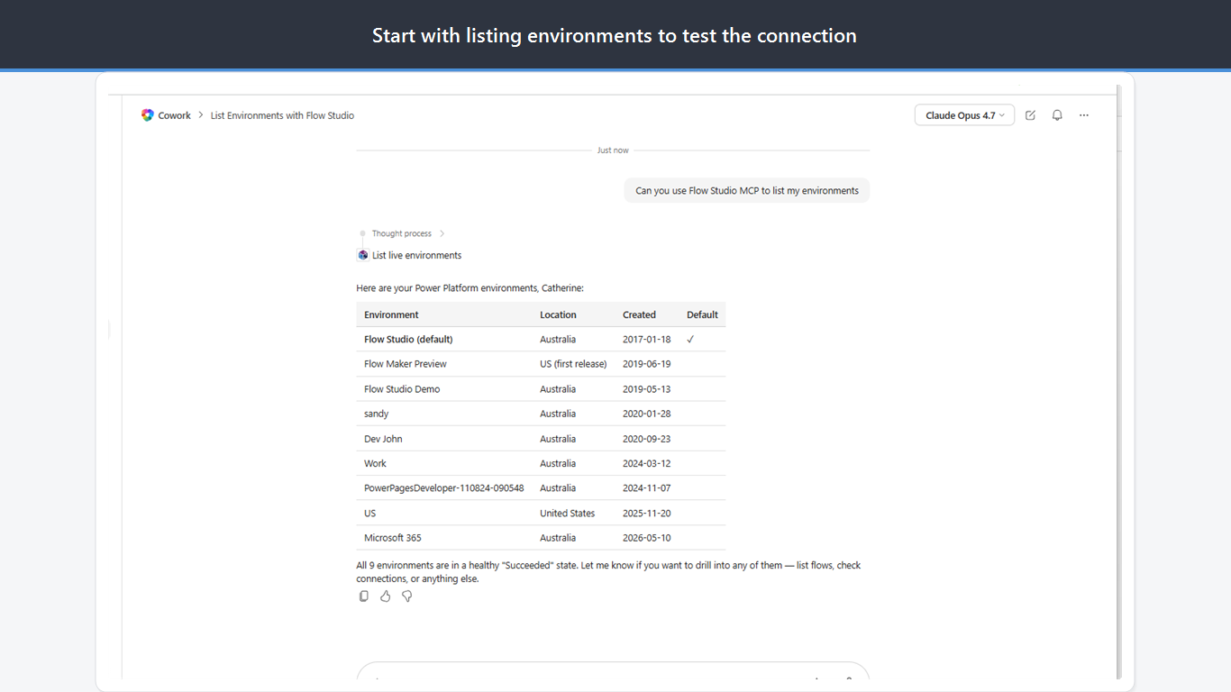Select the Work environment name

coord(375,463)
